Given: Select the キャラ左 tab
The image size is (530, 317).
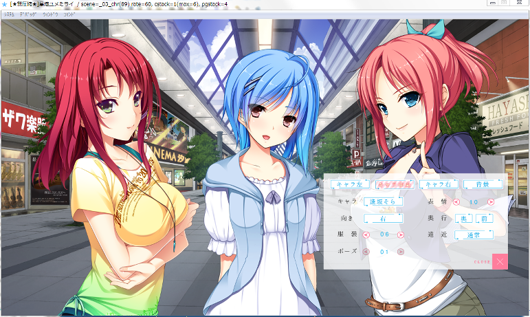Looking at the screenshot, I should 349,184.
